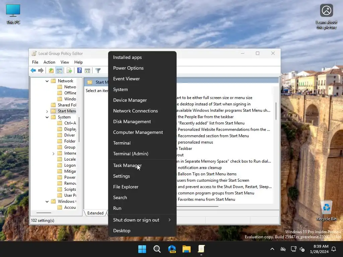Image resolution: width=343 pixels, height=257 pixels.
Task: Choose Settings from the context menu
Action: [x=142, y=176]
